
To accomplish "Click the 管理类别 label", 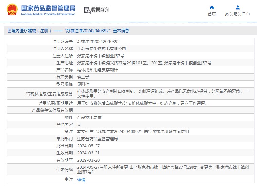I will (x=64, y=77).
